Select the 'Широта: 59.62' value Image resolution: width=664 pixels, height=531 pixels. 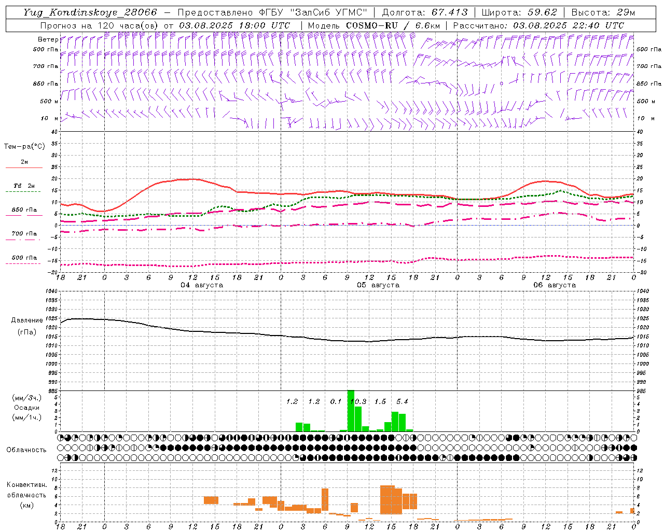519,12
